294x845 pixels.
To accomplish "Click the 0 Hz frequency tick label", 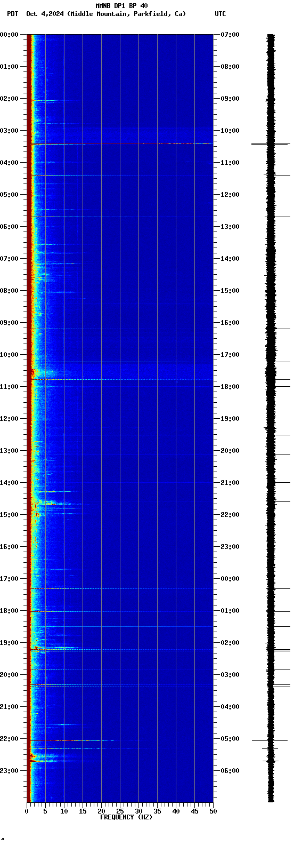I will 27,811.
